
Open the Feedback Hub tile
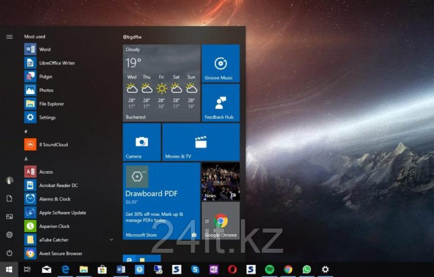click(x=220, y=103)
